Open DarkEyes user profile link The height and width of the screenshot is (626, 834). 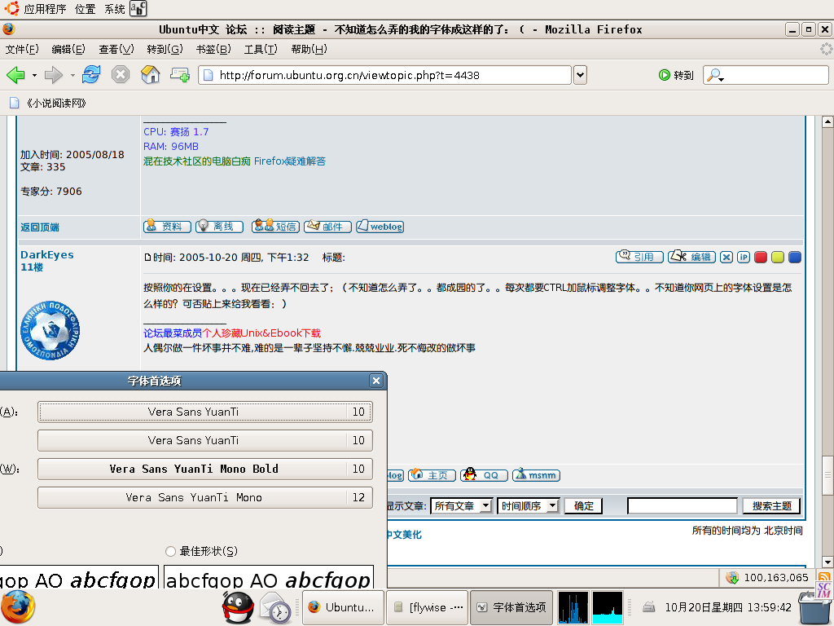click(x=46, y=254)
